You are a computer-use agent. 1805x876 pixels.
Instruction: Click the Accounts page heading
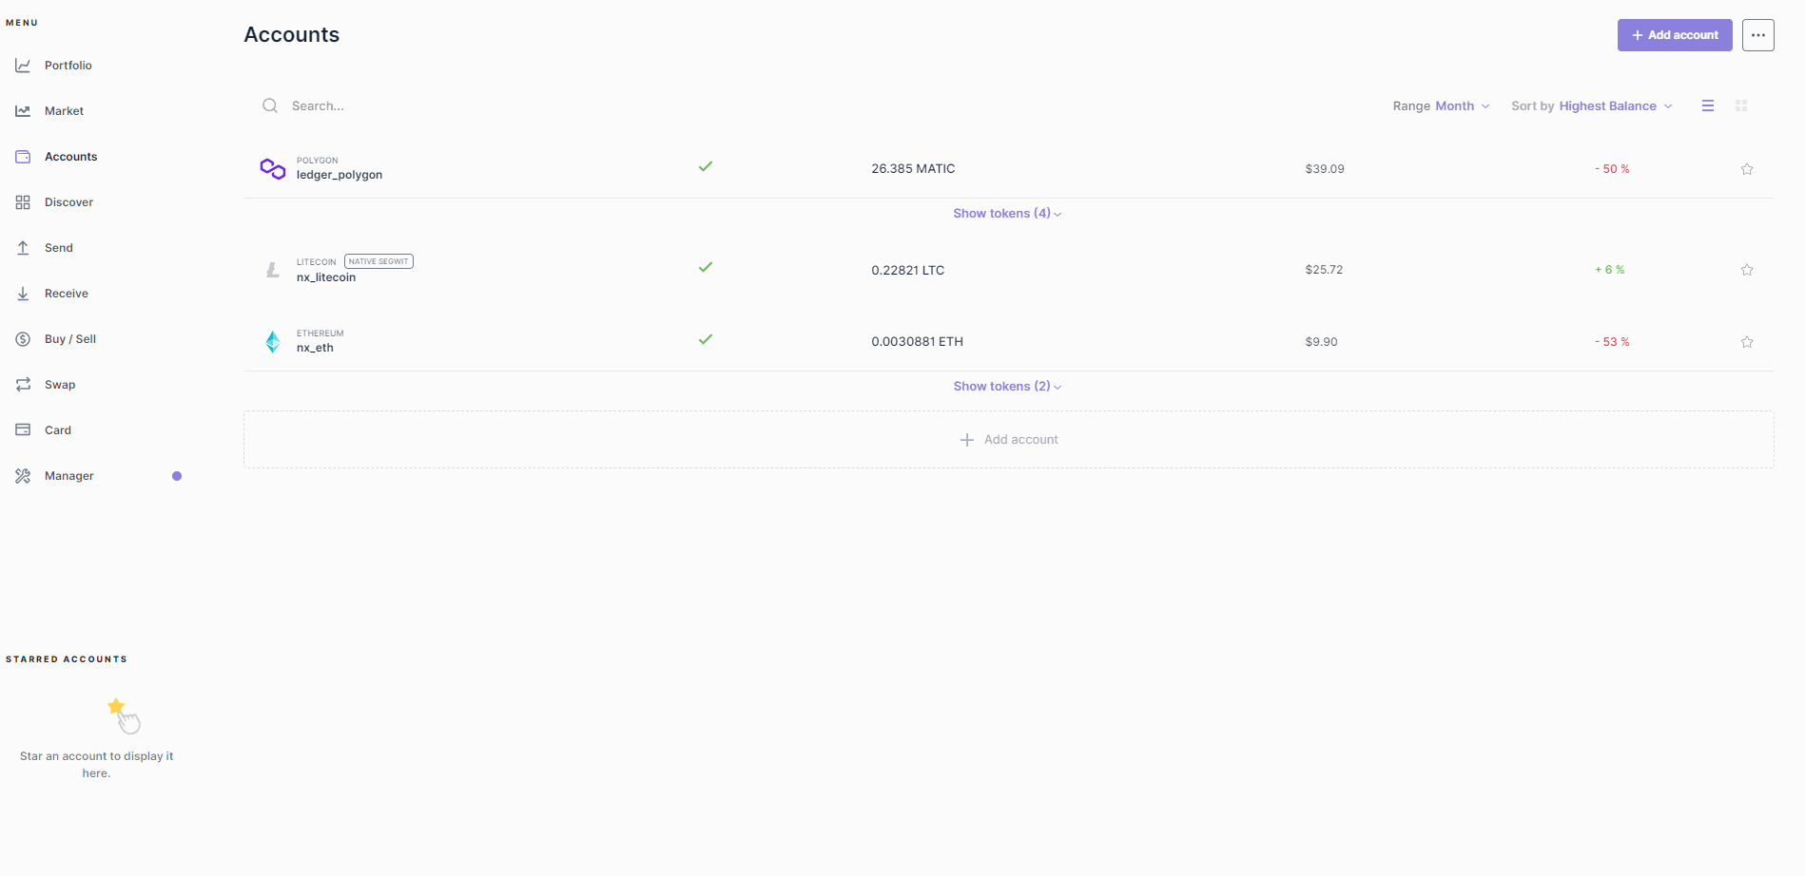click(292, 34)
